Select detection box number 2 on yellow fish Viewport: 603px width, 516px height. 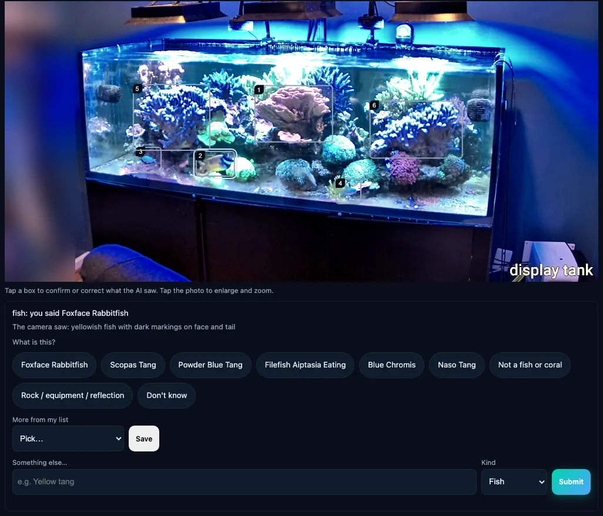(x=215, y=164)
